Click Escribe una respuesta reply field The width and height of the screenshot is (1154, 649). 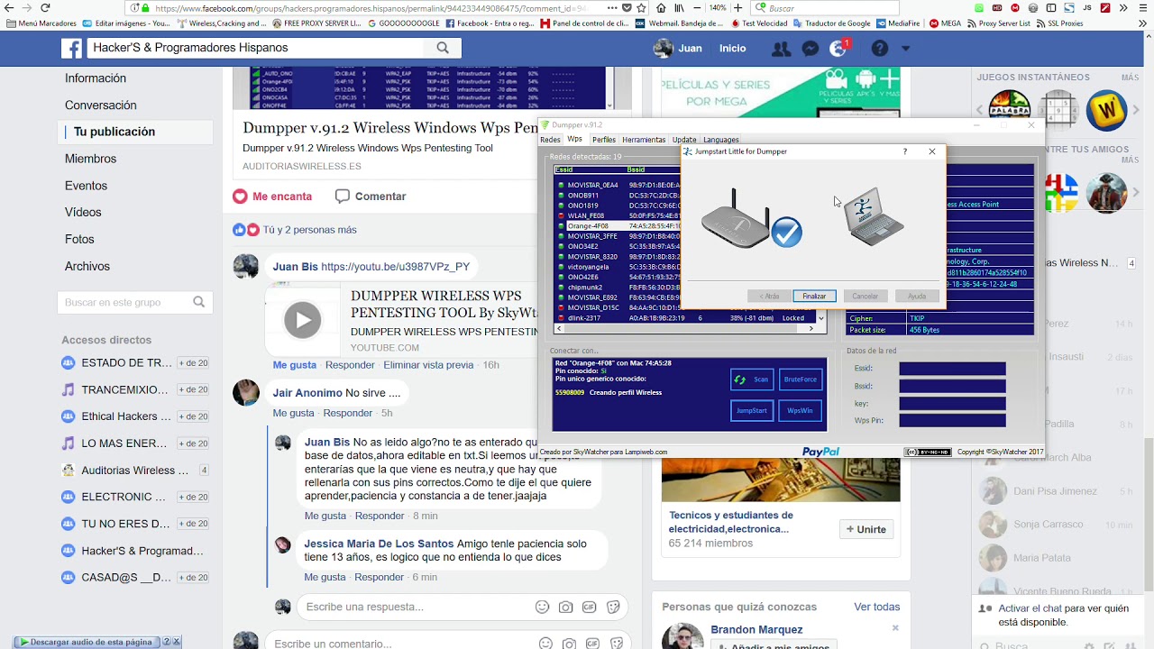pos(415,607)
